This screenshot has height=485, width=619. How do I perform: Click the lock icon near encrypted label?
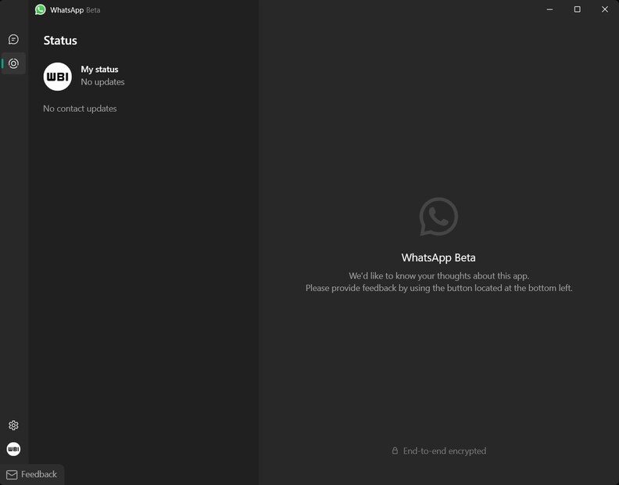tap(395, 451)
